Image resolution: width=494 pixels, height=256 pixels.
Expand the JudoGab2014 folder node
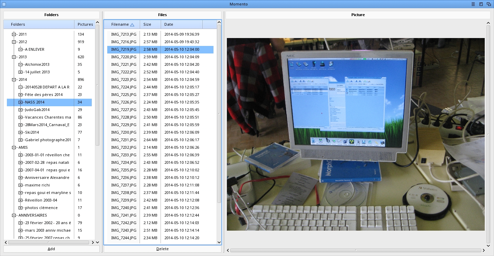21,110
